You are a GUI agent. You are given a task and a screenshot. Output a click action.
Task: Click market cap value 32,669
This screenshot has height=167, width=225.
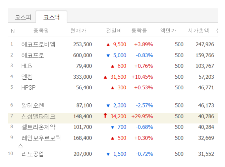pos(206,138)
